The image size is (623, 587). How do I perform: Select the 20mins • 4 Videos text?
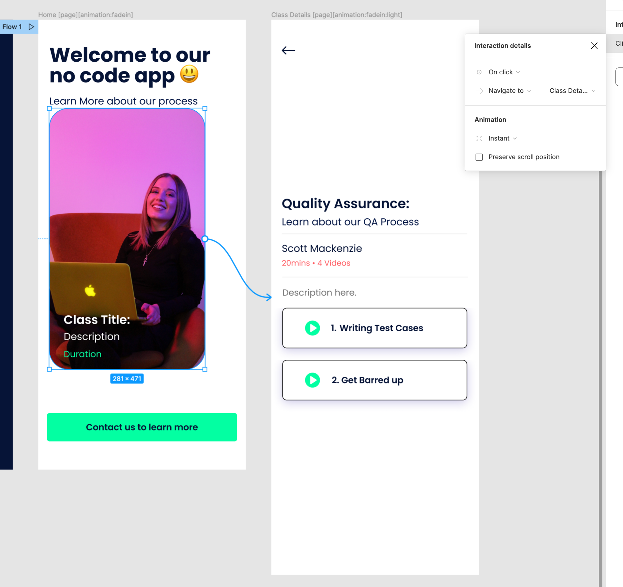tap(316, 263)
